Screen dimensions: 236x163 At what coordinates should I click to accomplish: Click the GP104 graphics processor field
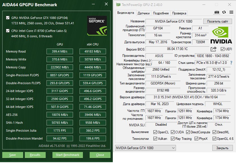click(158, 28)
